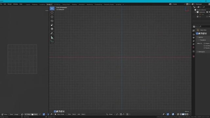The width and height of the screenshot is (210, 118).
Task: Open image editor View mode dropdown
Action: [5, 114]
